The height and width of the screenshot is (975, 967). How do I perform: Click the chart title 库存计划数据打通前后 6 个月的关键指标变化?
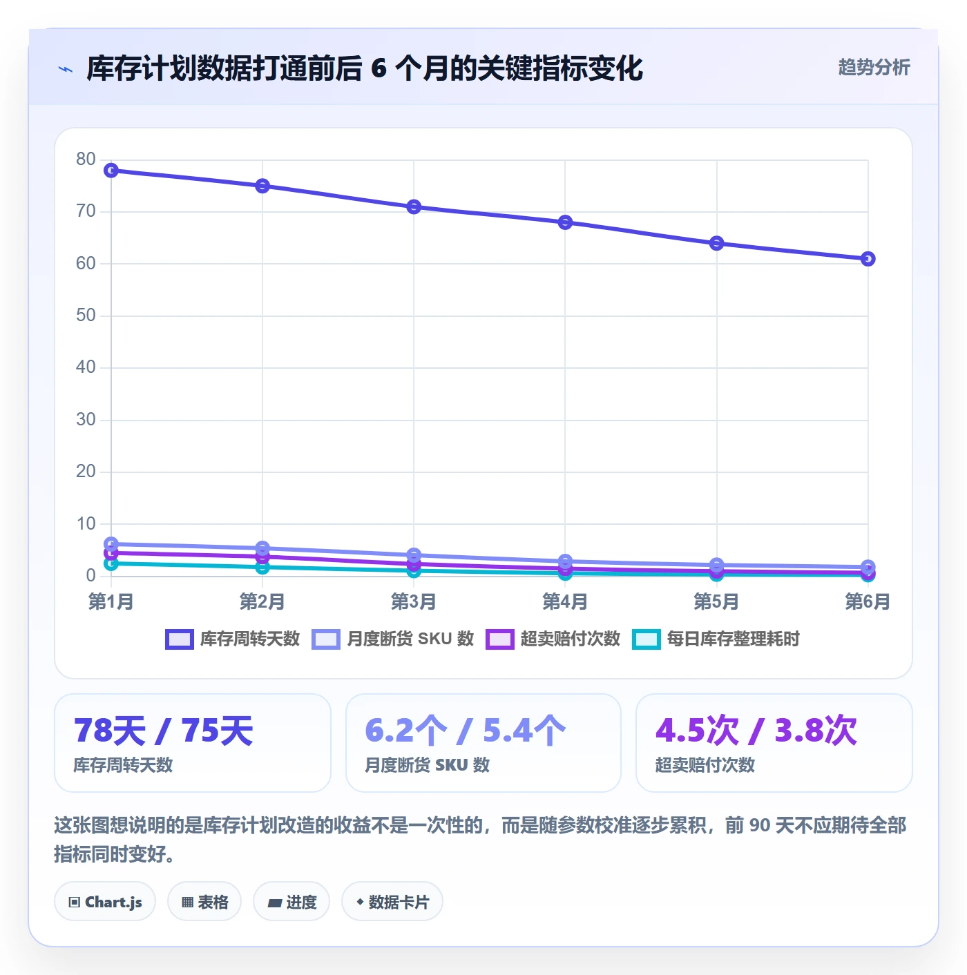tap(365, 68)
